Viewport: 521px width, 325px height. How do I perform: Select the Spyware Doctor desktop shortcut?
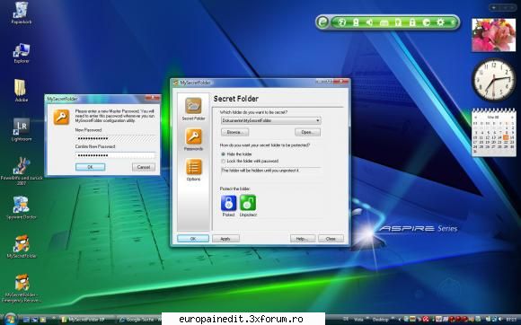click(22, 207)
